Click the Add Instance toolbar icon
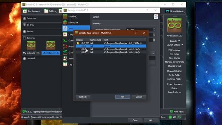222x125 pixels. click(25, 11)
